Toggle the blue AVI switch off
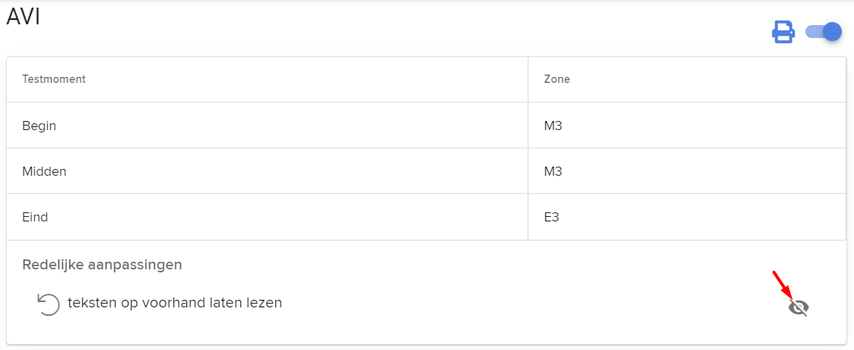The height and width of the screenshot is (350, 854). 824,32
